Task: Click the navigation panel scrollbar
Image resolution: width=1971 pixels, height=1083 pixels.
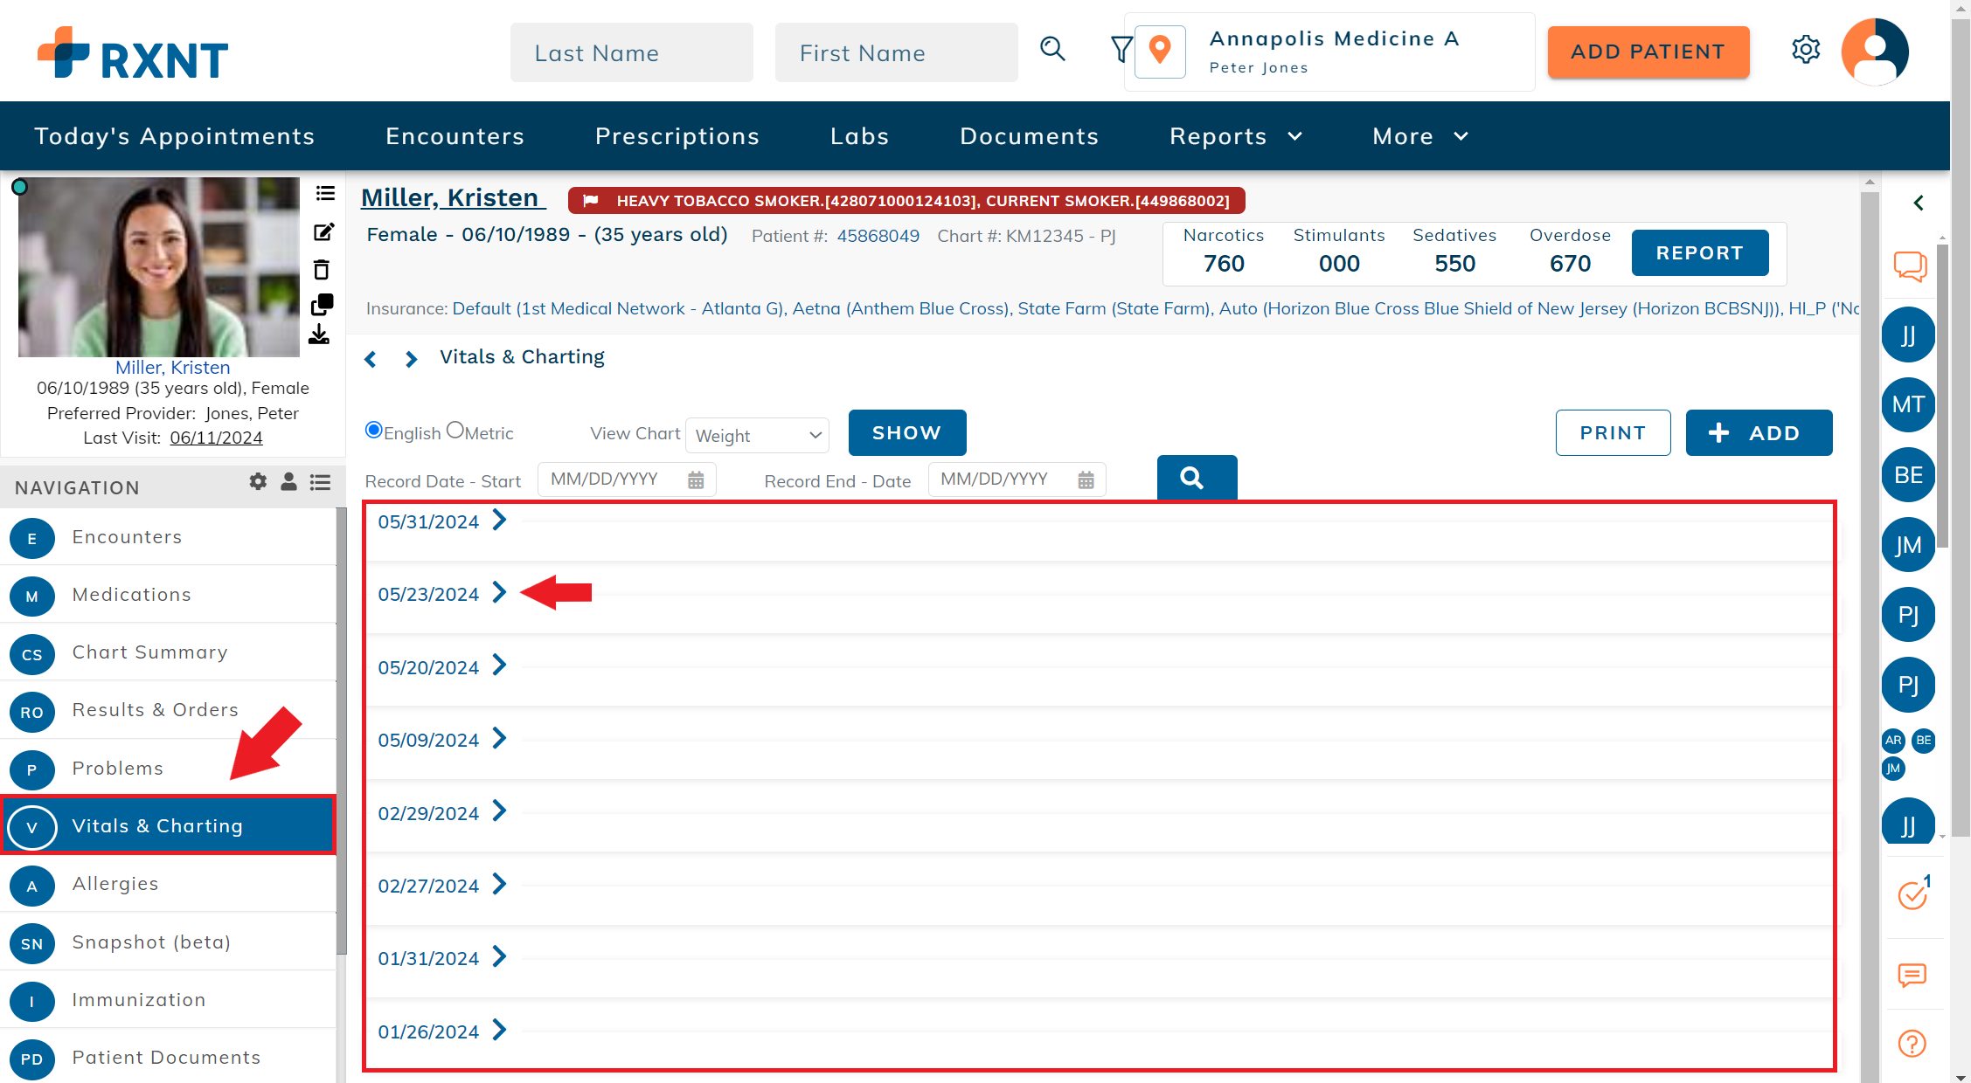Action: pyautogui.click(x=341, y=729)
